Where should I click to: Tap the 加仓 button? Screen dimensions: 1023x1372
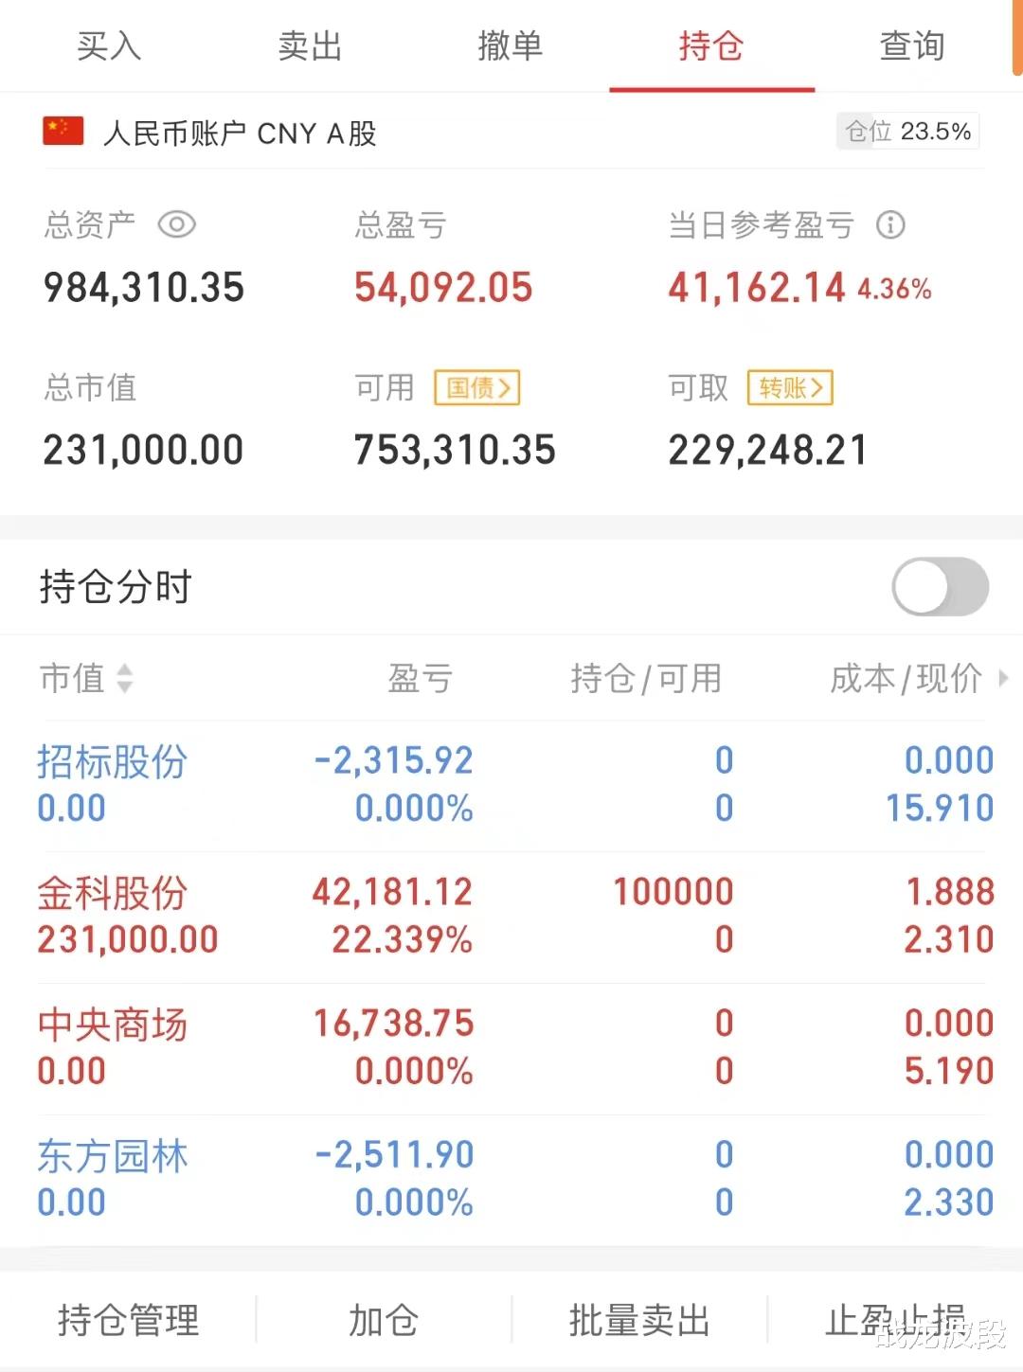click(384, 1320)
